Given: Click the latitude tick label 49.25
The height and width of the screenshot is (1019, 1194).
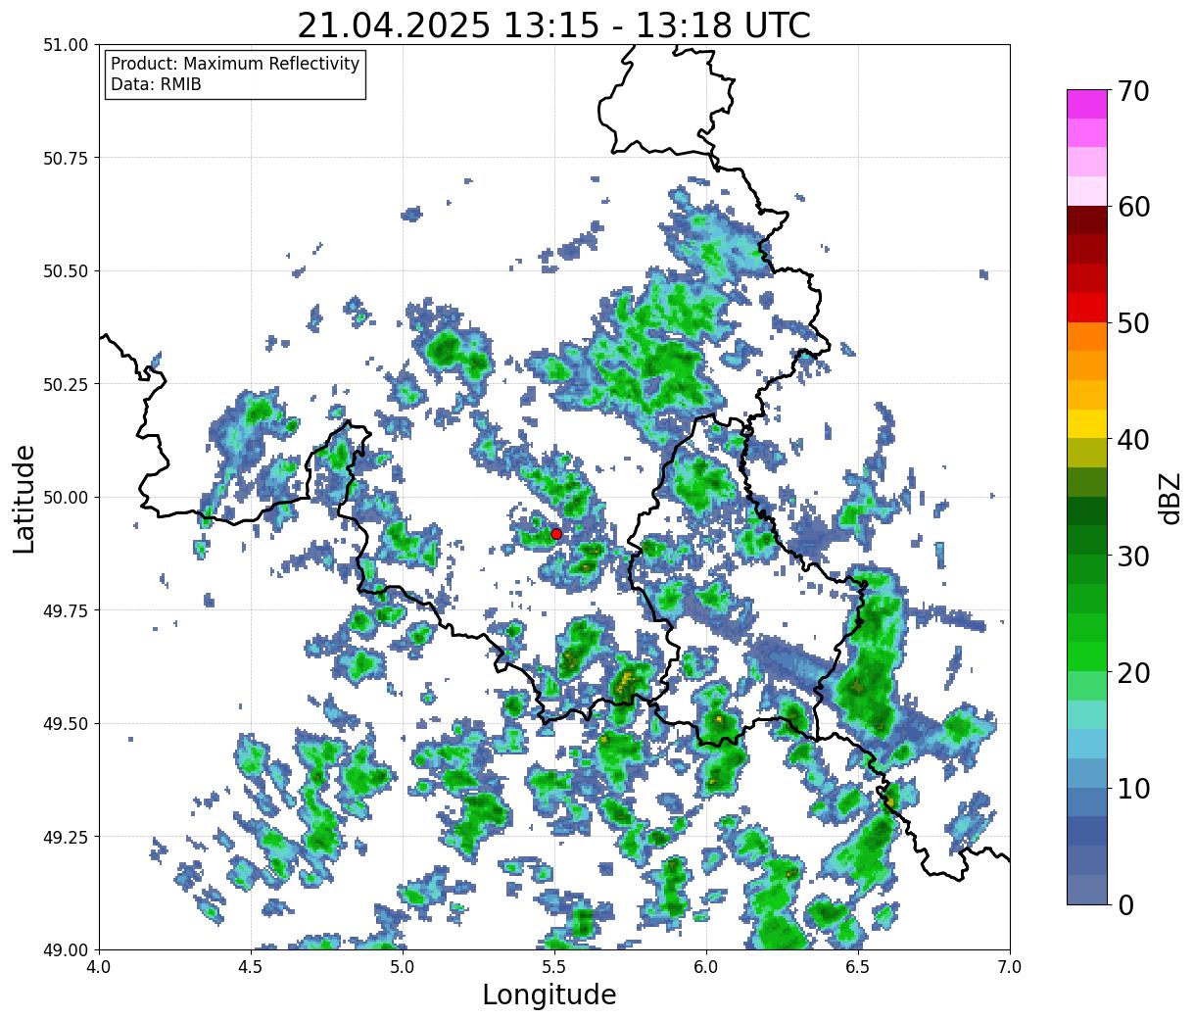Looking at the screenshot, I should point(66,837).
